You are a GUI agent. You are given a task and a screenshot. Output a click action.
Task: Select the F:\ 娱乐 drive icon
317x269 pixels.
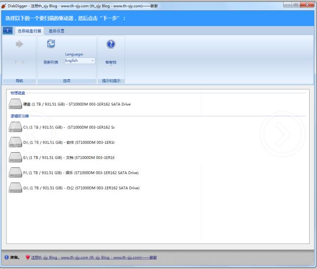pos(15,173)
